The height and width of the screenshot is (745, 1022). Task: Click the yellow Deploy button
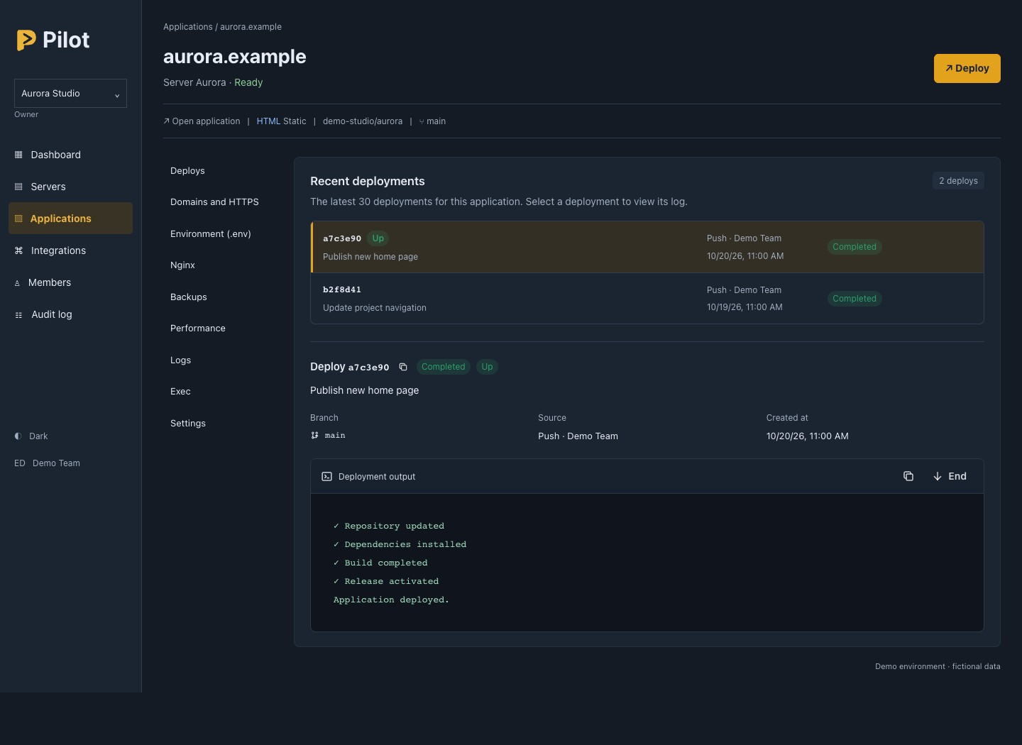pyautogui.click(x=967, y=68)
